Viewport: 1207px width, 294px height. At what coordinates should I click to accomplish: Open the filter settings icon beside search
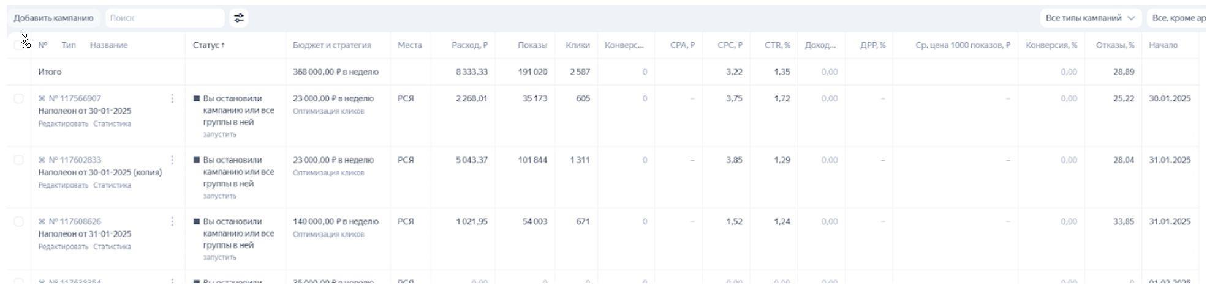pyautogui.click(x=238, y=18)
